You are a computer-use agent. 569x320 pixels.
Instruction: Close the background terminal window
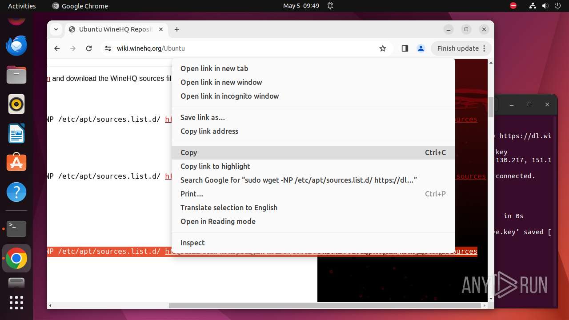(547, 104)
